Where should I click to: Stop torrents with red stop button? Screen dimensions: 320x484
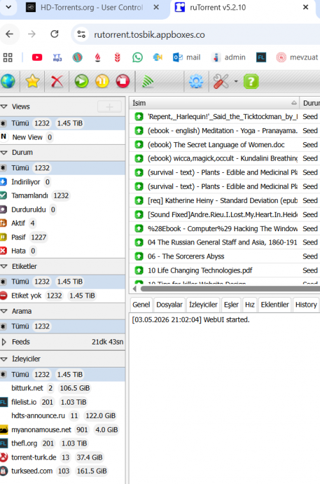pyautogui.click(x=123, y=81)
